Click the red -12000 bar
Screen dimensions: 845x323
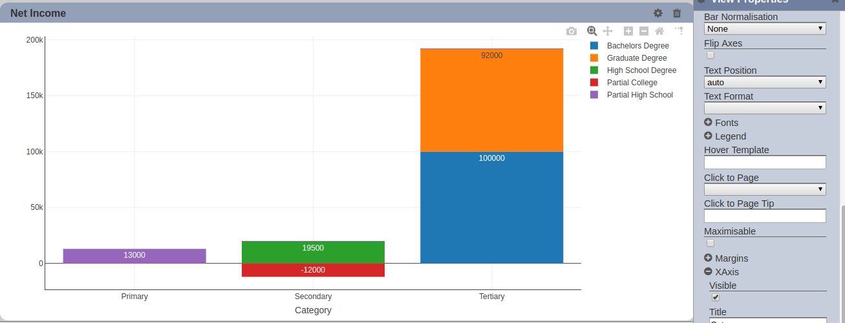click(313, 270)
